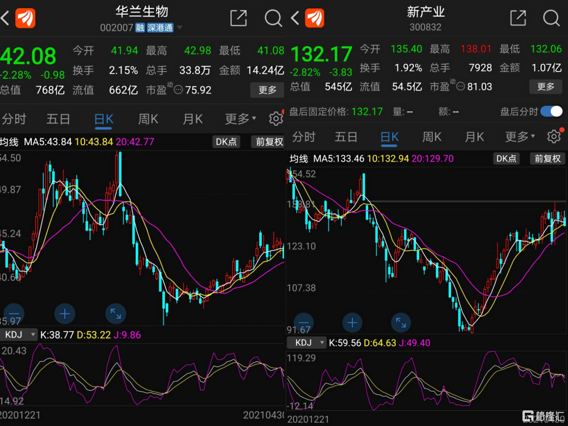
Task: Open KDJ indicator dropdown in 华兰生物 panel
Action: coord(18,334)
